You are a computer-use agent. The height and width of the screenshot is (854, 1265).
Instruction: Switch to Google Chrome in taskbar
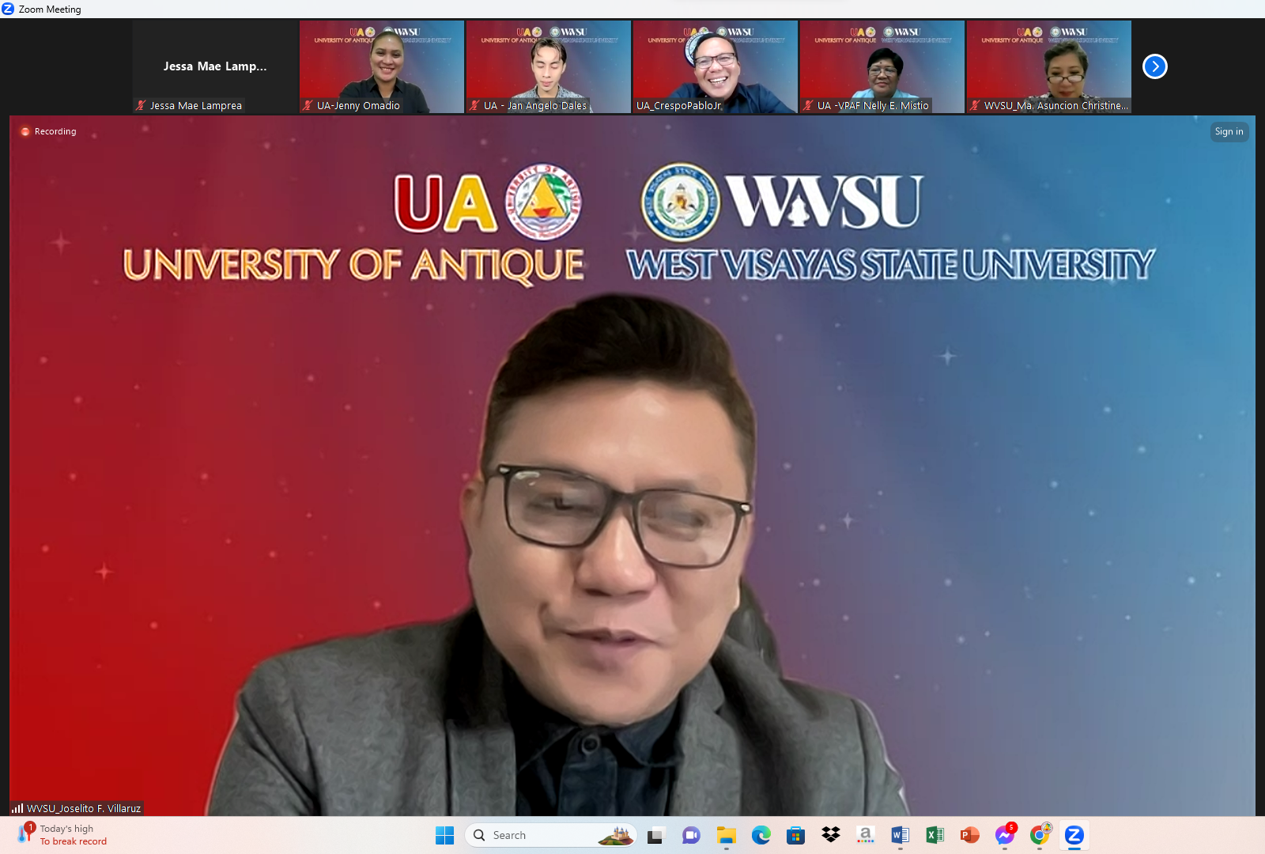tap(1040, 835)
